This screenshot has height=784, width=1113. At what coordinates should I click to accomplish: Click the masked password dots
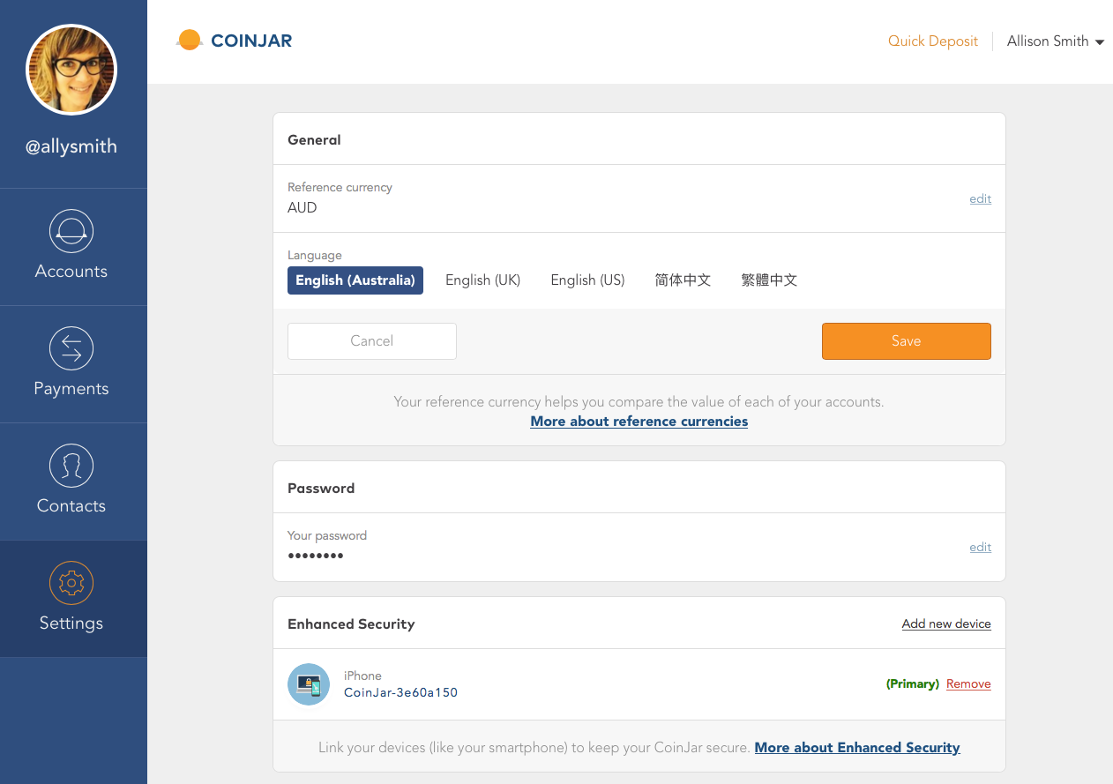315,556
